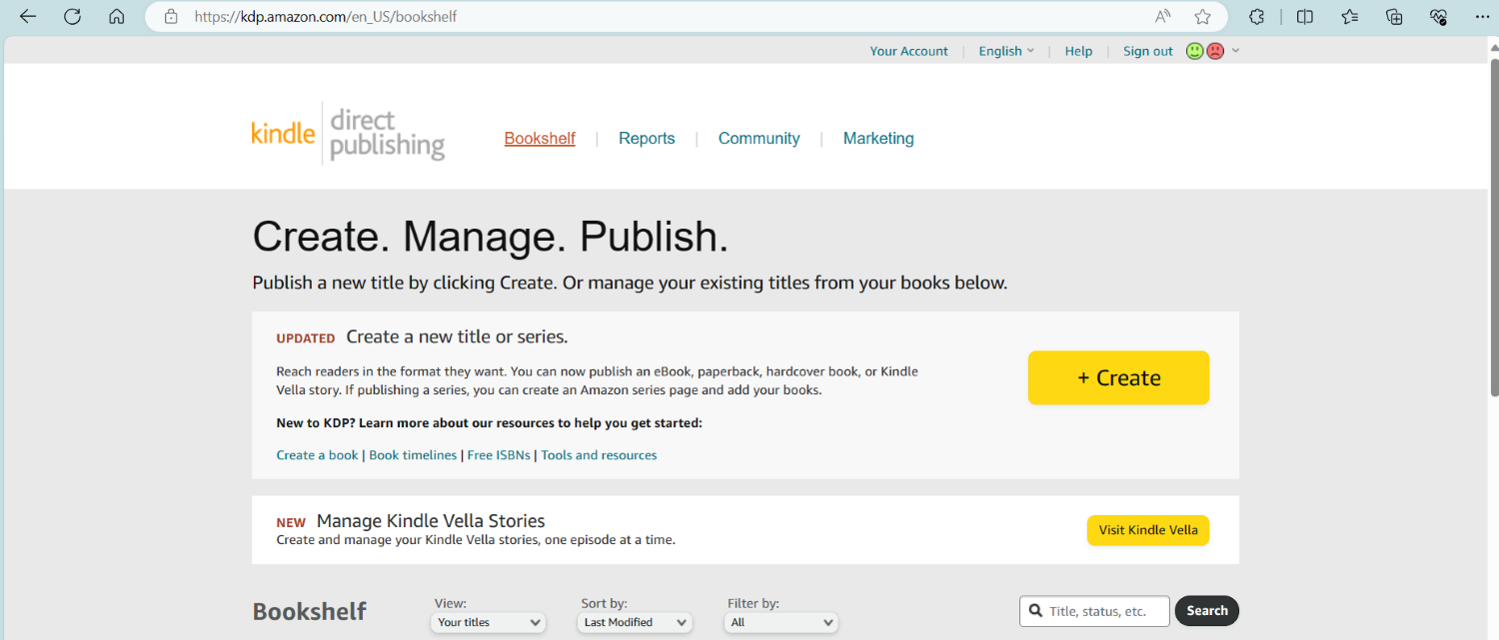Screen dimensions: 1499x640
Task: Click the star favorite icon in address bar
Action: (x=1202, y=17)
